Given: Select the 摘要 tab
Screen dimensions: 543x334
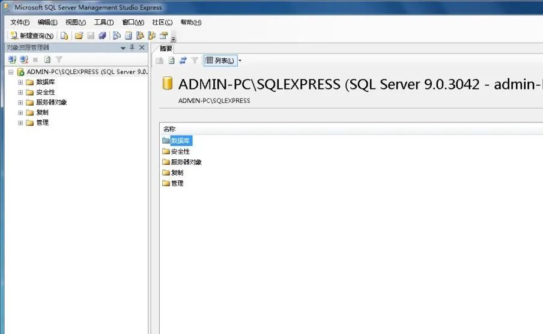Looking at the screenshot, I should pyautogui.click(x=166, y=49).
